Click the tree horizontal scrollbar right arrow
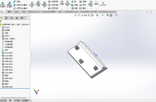 click(x=29, y=98)
